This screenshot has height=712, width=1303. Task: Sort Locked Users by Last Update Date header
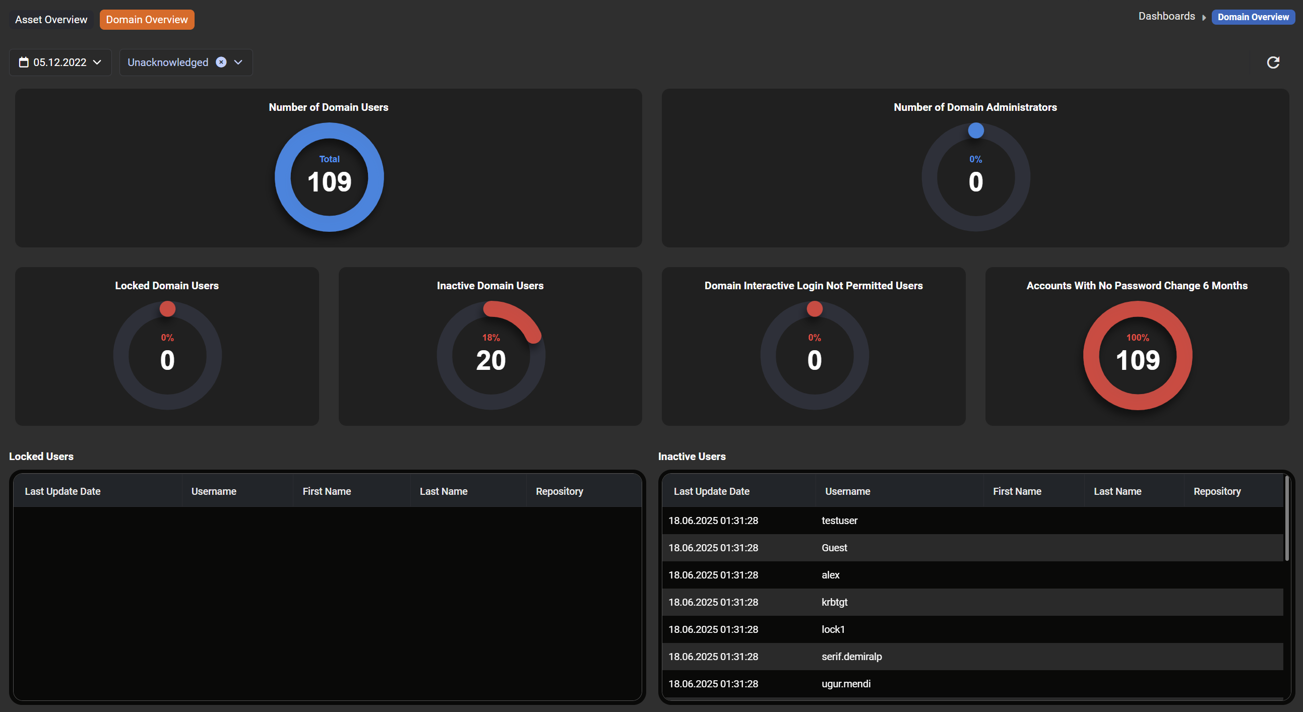(x=63, y=491)
